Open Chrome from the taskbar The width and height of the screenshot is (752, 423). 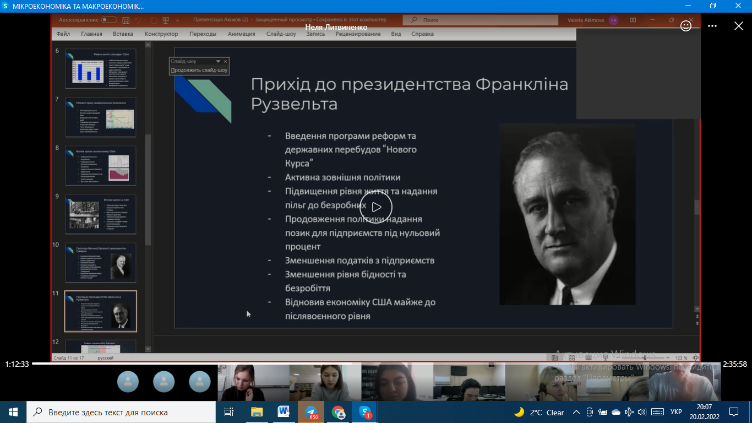[338, 412]
